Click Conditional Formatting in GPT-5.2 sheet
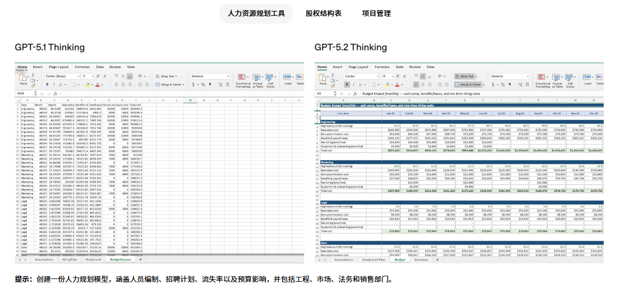Viewport: 630px width, 290px height. coord(543,81)
